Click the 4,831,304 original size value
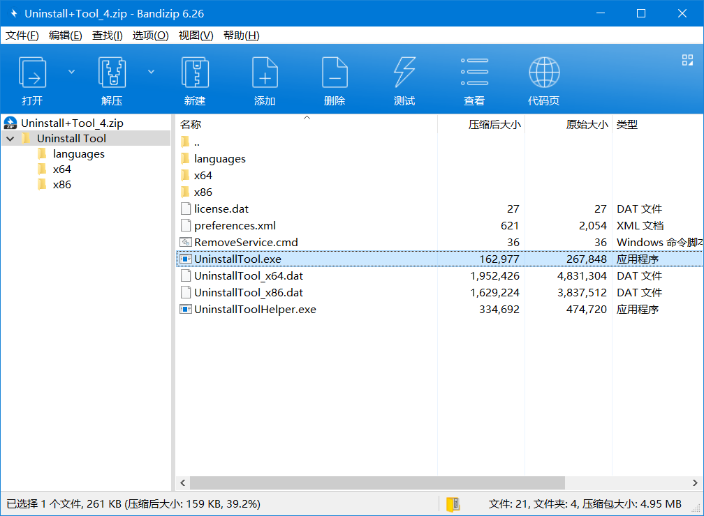704x516 pixels. (x=582, y=275)
